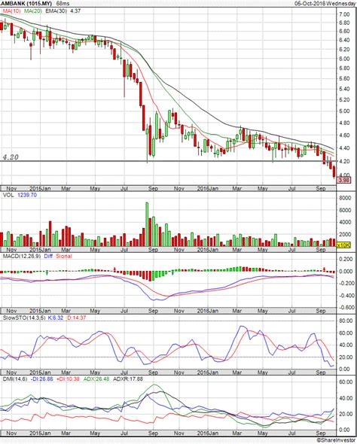Viewport: 357px width, 444px height.
Task: Click the K:6.32 stochastic value
Action: pos(56,318)
